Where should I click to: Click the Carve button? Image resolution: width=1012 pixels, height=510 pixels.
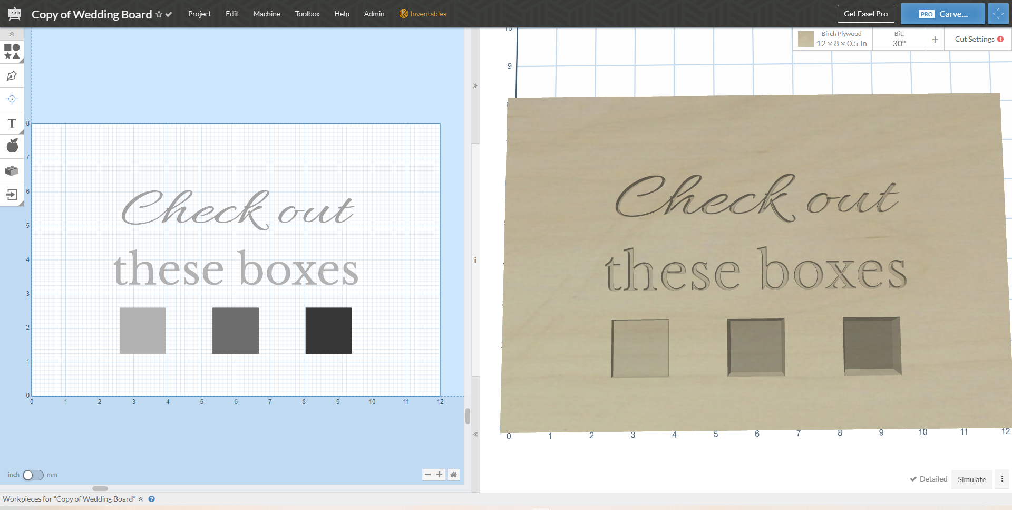[x=942, y=14]
